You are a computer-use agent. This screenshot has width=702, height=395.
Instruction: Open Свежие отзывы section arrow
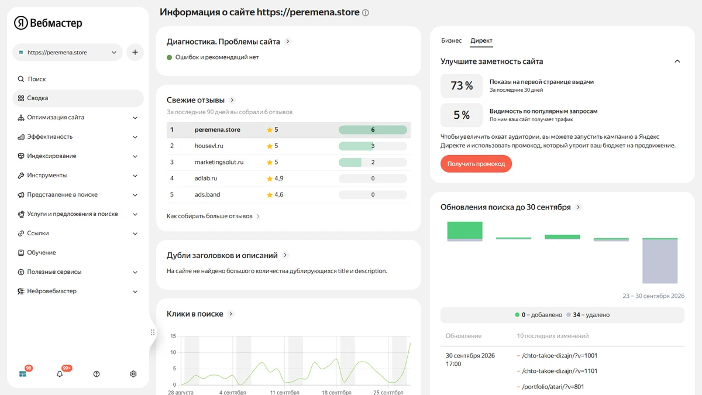pos(232,100)
